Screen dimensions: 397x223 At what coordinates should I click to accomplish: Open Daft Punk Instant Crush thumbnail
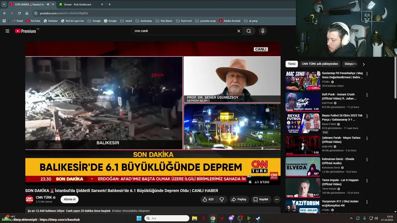click(303, 102)
